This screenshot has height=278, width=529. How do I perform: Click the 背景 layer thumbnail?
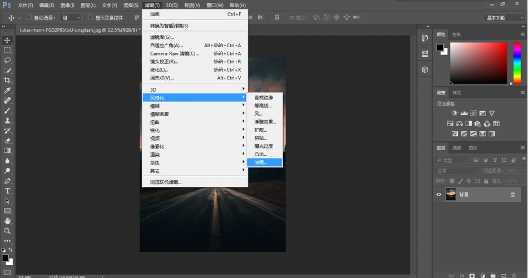tap(451, 195)
